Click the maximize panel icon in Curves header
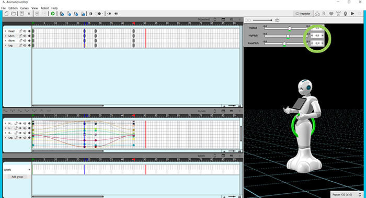Screen dimensions: 366x198 [x=223, y=111]
